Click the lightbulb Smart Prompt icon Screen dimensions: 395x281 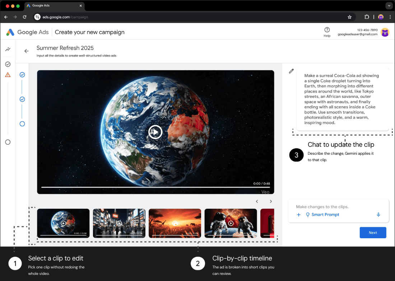coord(308,214)
